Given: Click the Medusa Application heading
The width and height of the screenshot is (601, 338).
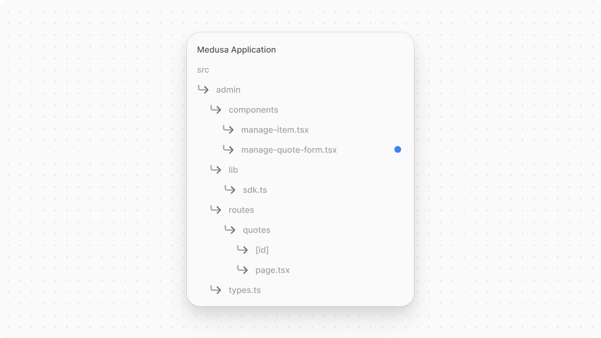Looking at the screenshot, I should pos(237,50).
